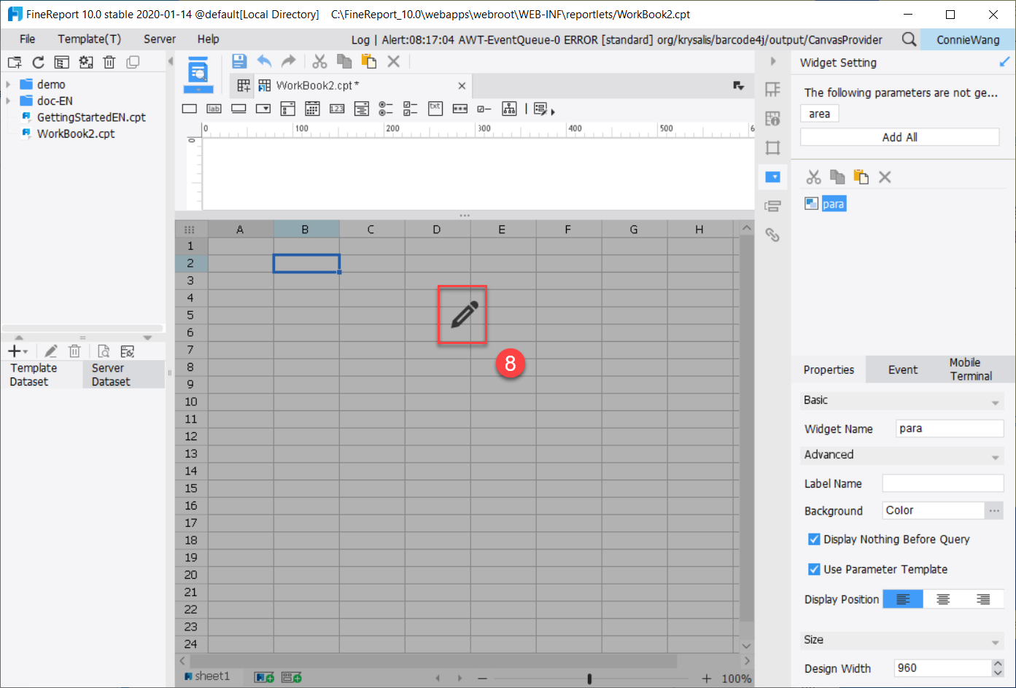The width and height of the screenshot is (1016, 688).
Task: Select the number editor widget tool
Action: pyautogui.click(x=337, y=108)
